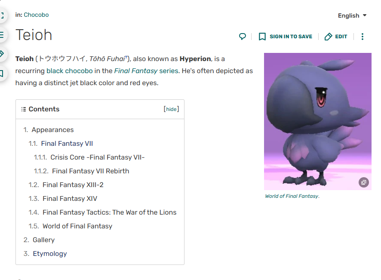Click the EDIT button label
381x280 pixels.
(x=341, y=37)
